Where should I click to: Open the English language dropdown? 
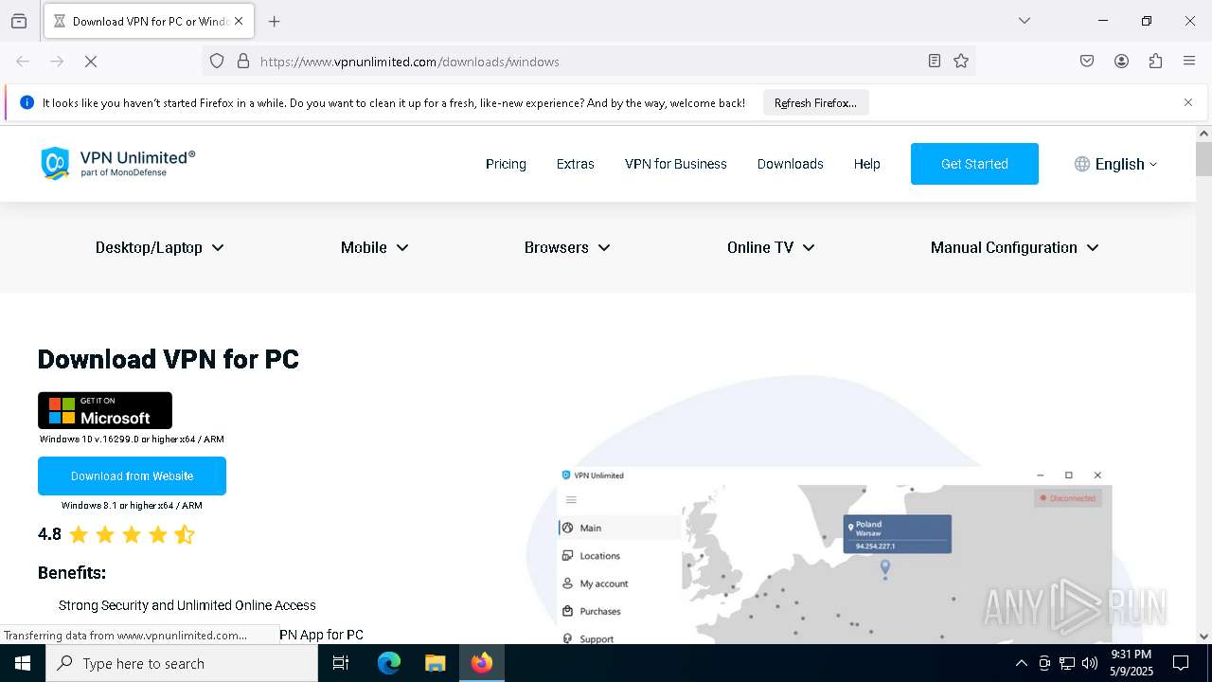[1116, 164]
